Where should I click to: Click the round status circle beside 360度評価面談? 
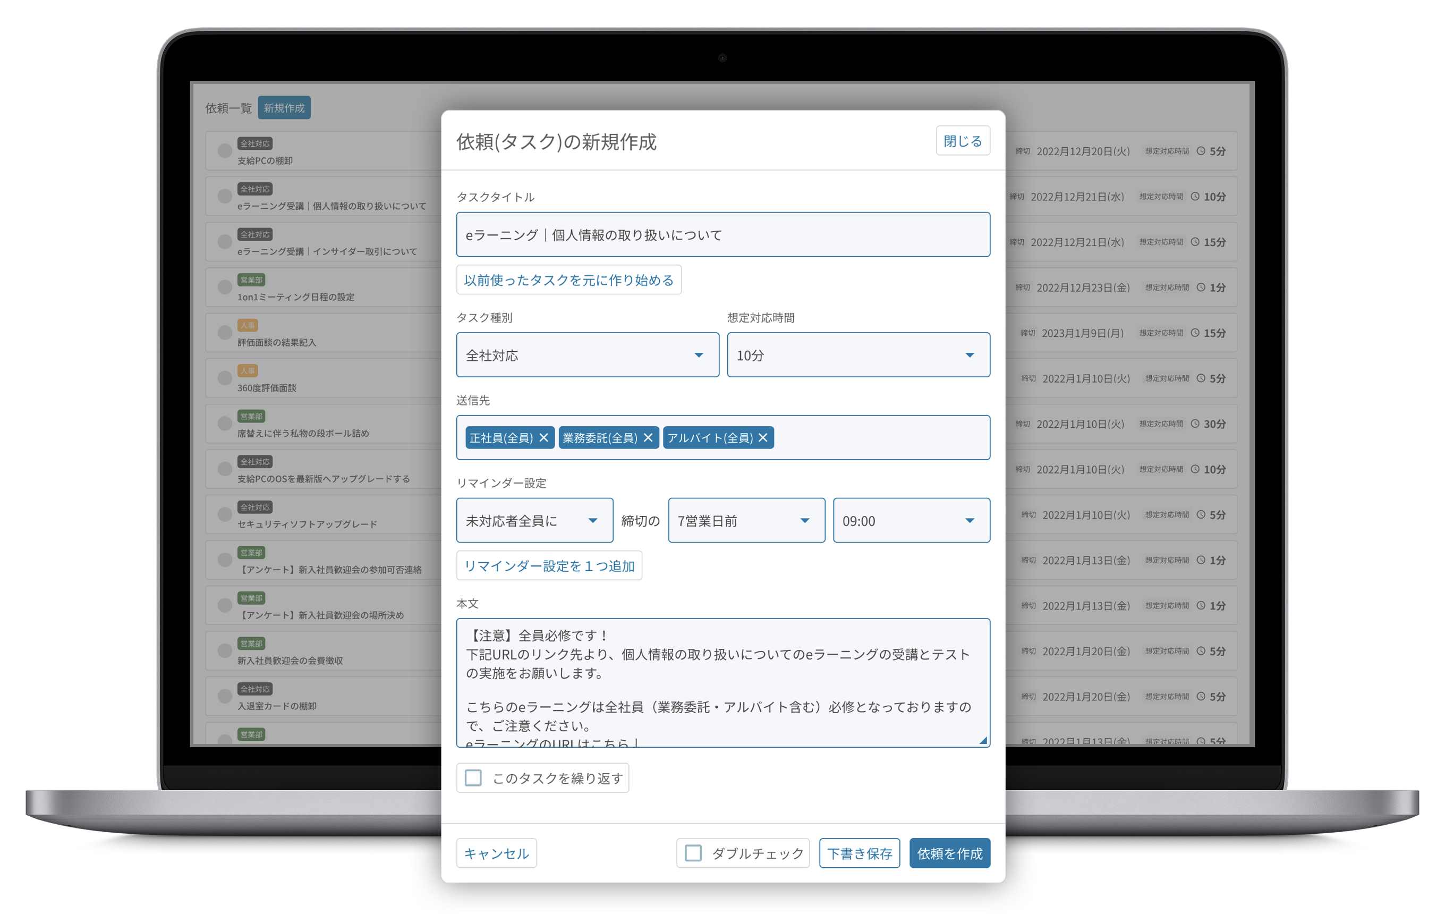pyautogui.click(x=225, y=378)
